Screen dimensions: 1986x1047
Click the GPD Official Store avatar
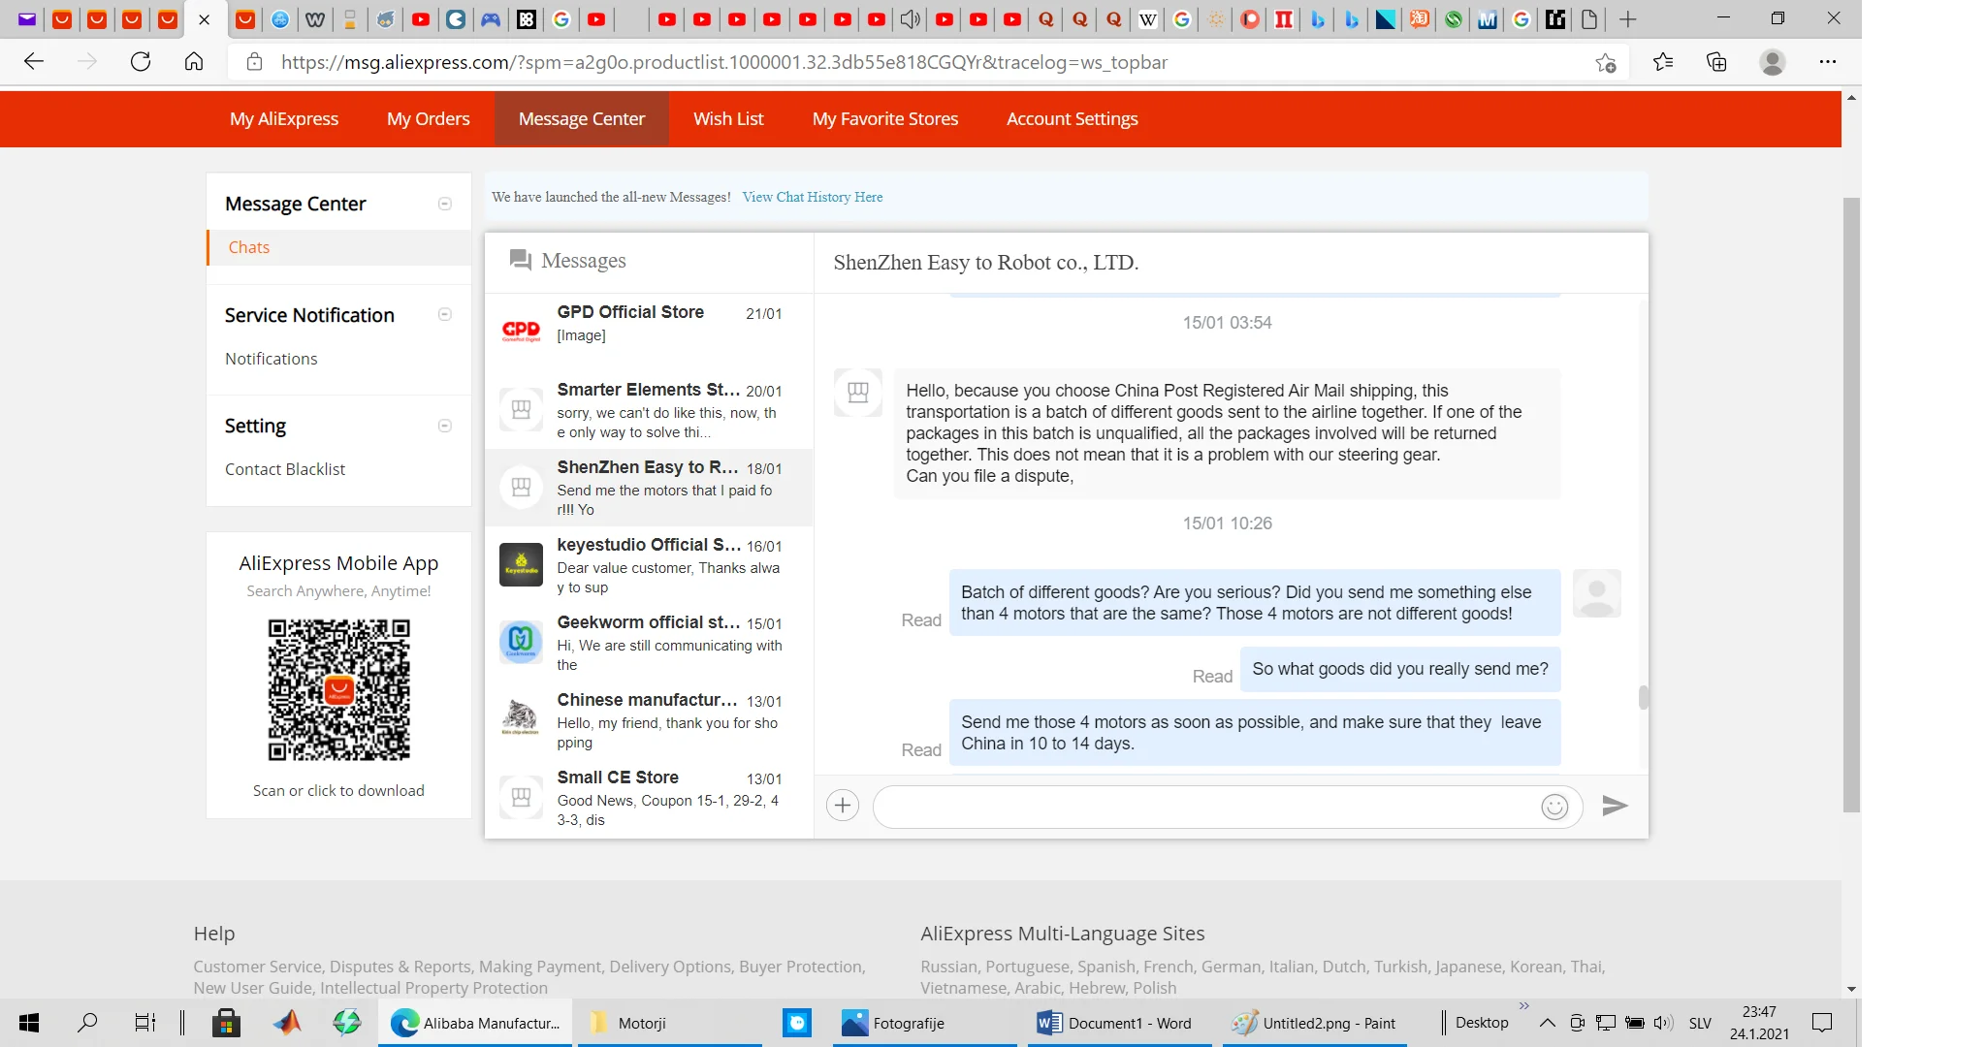click(521, 331)
